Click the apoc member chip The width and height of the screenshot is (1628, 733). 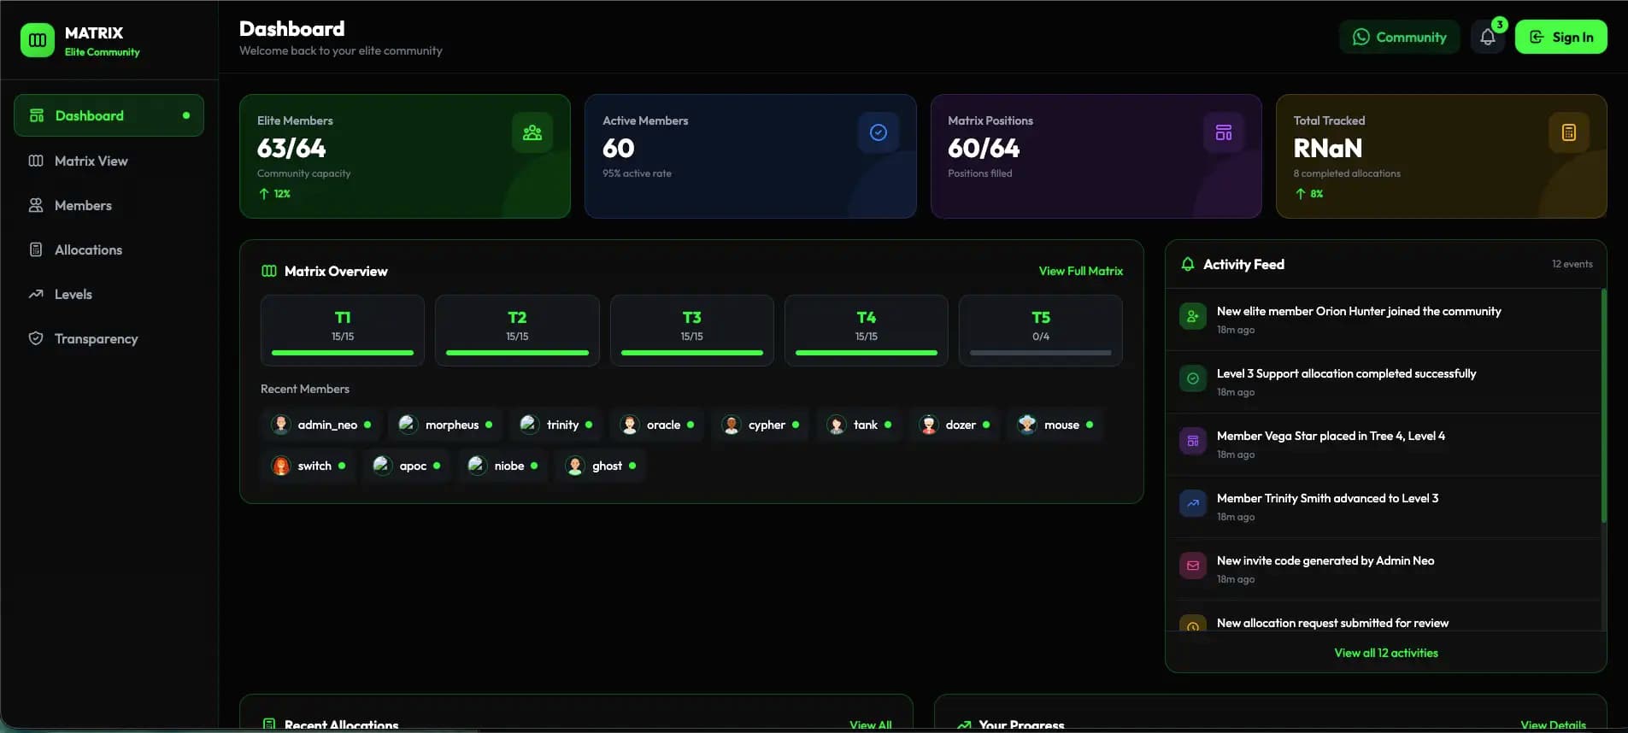[407, 466]
